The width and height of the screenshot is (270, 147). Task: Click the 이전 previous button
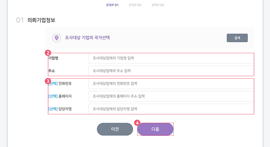click(115, 129)
